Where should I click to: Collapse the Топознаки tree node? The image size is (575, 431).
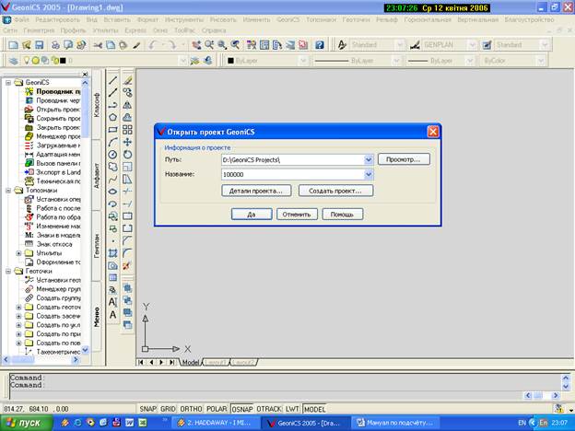click(x=8, y=191)
